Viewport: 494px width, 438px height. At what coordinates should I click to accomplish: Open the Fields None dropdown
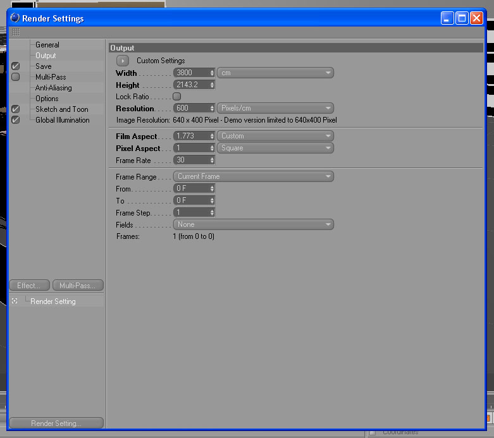pyautogui.click(x=253, y=224)
